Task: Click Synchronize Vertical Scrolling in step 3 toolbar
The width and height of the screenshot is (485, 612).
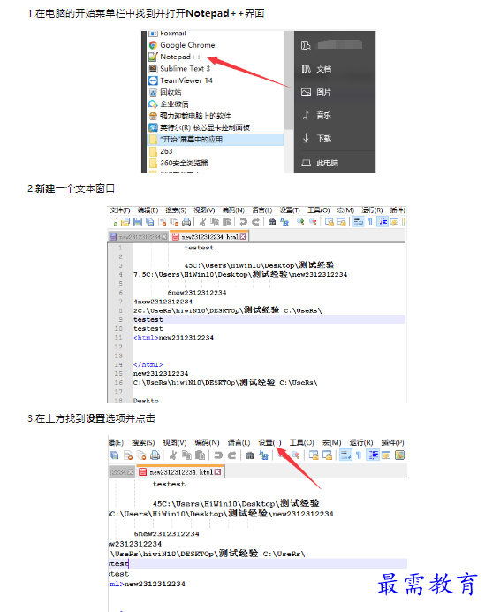Action: tap(314, 455)
